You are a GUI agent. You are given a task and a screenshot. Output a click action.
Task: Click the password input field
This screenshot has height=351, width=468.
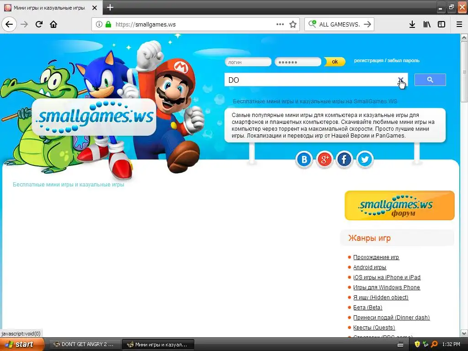point(298,62)
